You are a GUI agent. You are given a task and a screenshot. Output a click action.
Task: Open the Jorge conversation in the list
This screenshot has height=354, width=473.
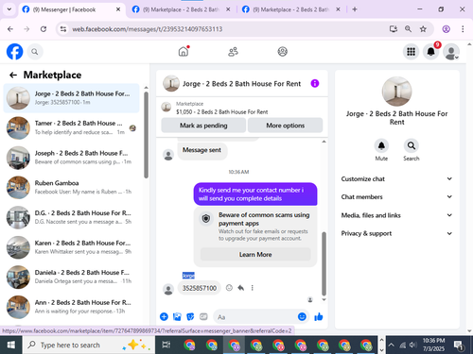71,98
